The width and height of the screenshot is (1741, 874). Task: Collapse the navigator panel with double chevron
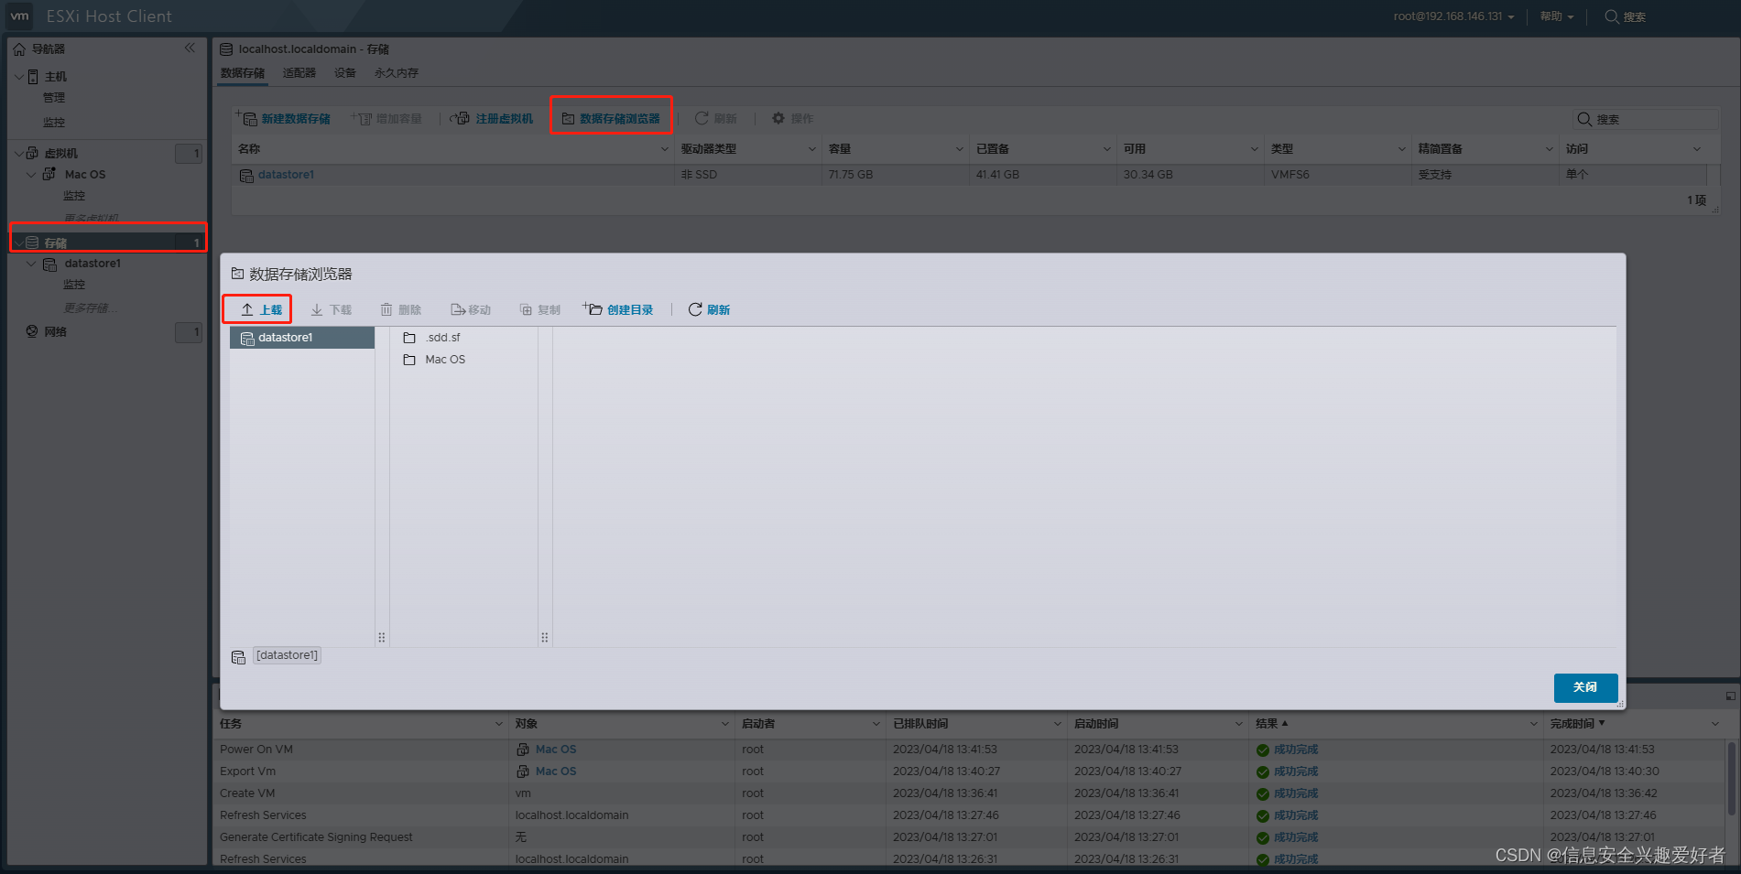(x=190, y=48)
